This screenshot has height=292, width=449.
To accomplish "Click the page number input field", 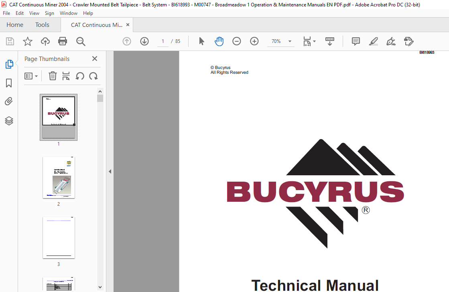I will pyautogui.click(x=163, y=41).
